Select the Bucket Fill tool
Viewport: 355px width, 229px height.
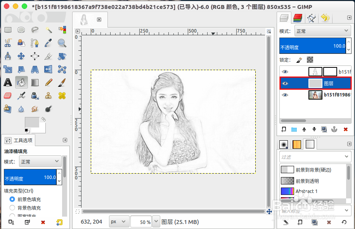coord(21,83)
